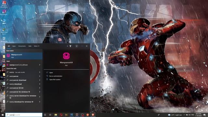Show hidden system tray icons chevron

(184, 115)
